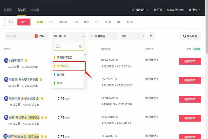Clear the payment search field
The image size is (208, 139).
pyautogui.click(x=80, y=46)
